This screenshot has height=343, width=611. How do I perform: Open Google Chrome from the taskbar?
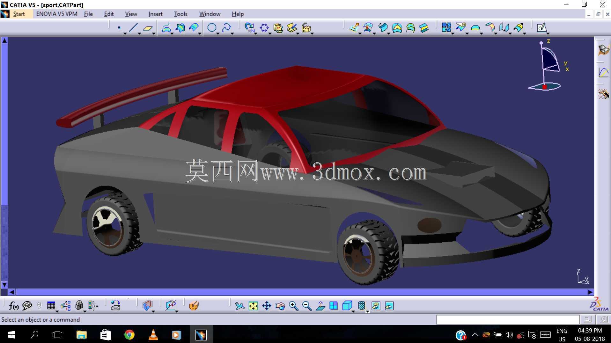[x=129, y=335]
